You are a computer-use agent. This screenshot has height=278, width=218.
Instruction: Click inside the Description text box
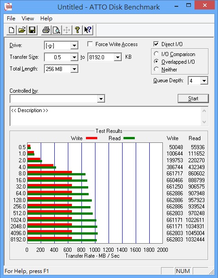click(x=106, y=116)
